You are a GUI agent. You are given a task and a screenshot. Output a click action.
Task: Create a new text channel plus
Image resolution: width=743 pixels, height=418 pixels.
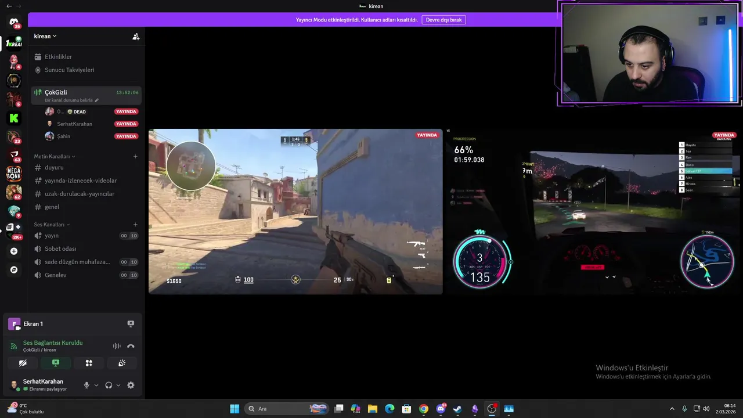coord(135,156)
